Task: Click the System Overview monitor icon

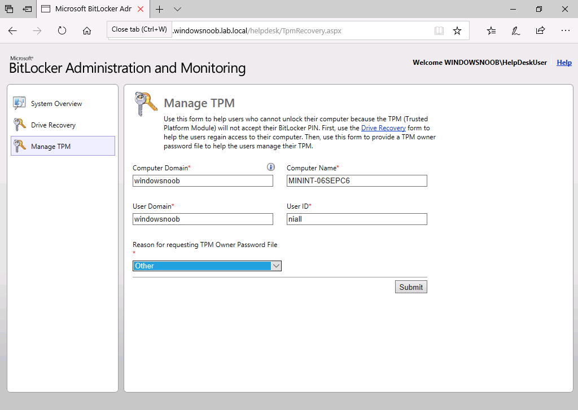Action: click(x=19, y=103)
